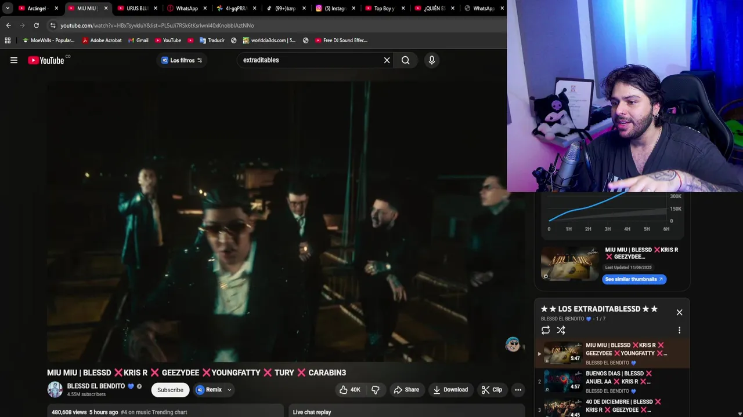743x417 pixels.
Task: Open tab search dropdown arrow
Action: click(x=8, y=8)
